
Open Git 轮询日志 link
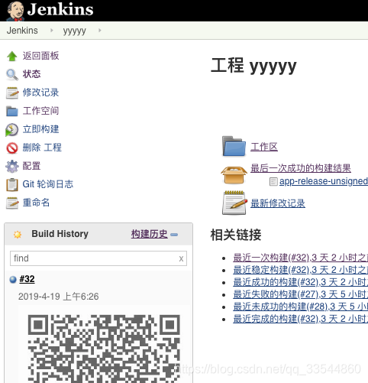[x=48, y=184]
